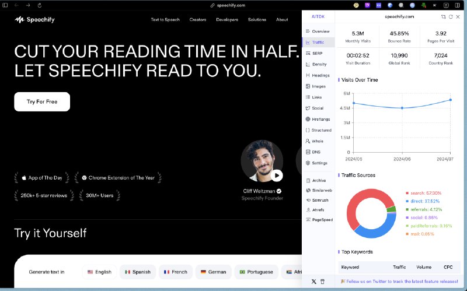The image size is (467, 291).
Task: Click the 2024/06 data point on chart
Action: 402,108
